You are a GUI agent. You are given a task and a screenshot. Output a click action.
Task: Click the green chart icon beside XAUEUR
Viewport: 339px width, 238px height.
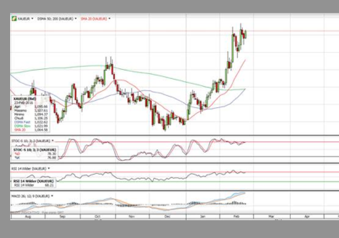14,19
